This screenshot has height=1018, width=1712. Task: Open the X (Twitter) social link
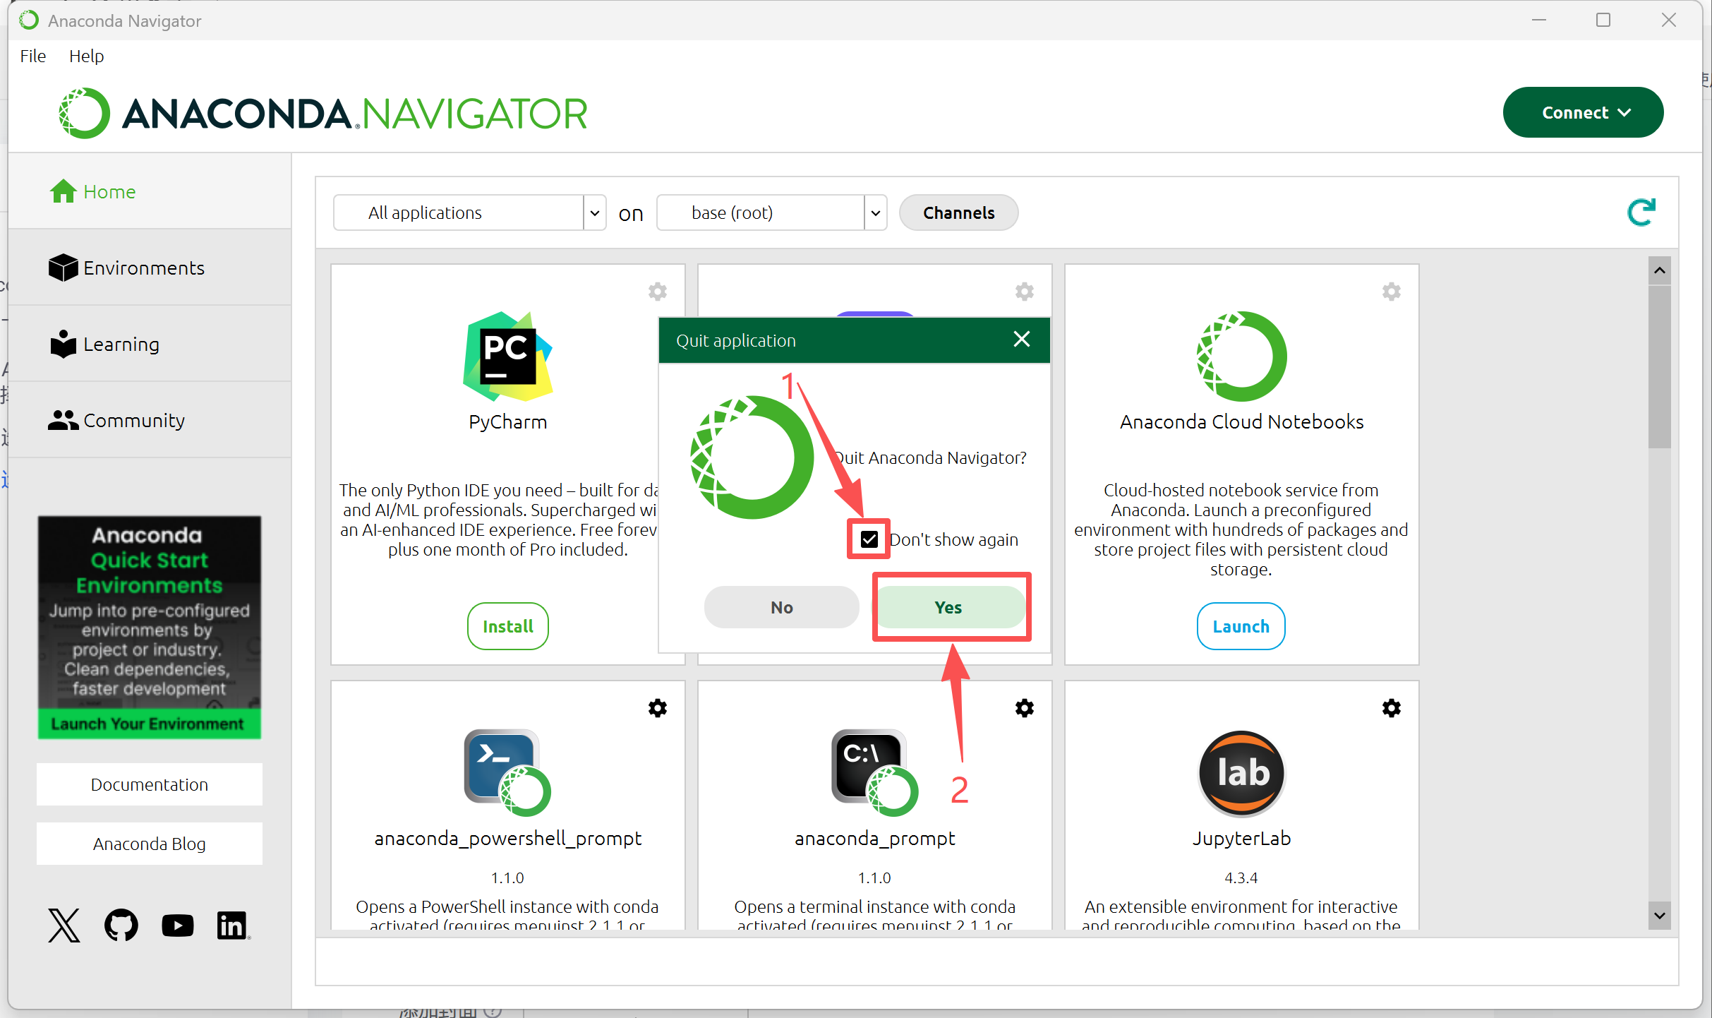coord(64,925)
